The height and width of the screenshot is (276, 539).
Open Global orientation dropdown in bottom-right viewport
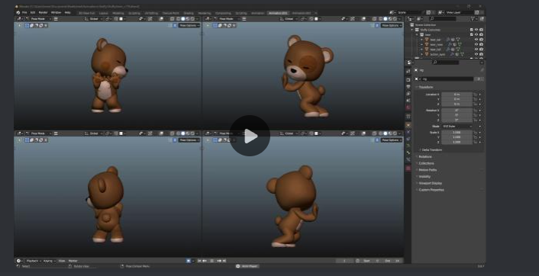point(289,133)
